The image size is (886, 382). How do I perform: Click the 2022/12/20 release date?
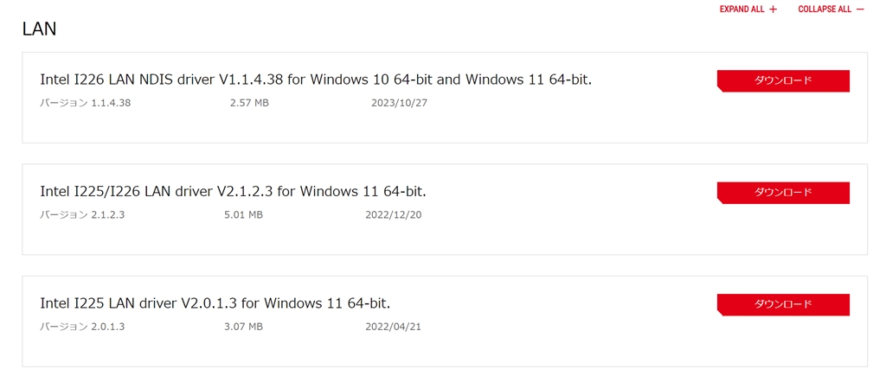(x=394, y=214)
